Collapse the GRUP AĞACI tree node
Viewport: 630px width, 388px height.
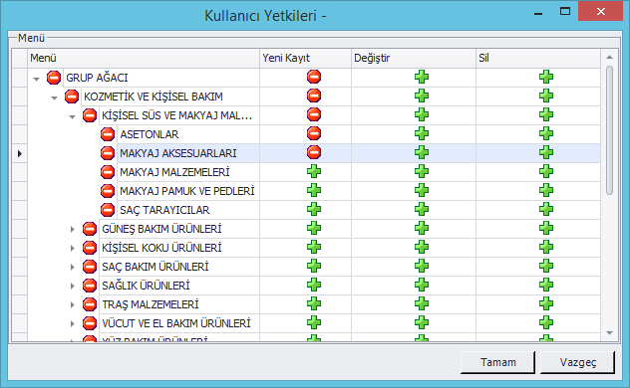(37, 79)
